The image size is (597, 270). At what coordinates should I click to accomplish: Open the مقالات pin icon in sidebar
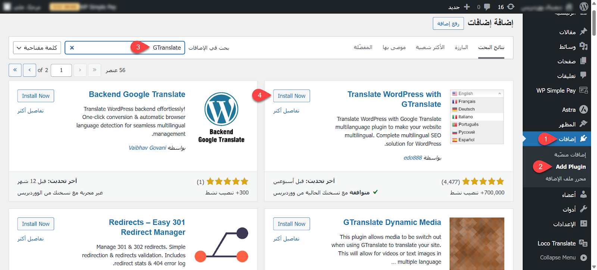[584, 32]
